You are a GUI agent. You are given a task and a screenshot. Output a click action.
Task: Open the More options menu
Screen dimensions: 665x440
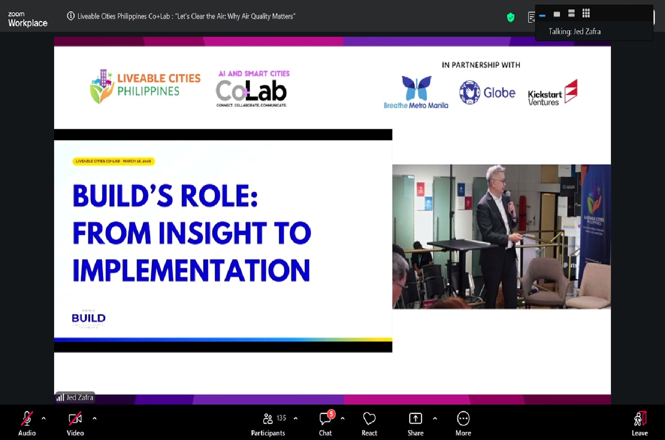click(x=463, y=419)
